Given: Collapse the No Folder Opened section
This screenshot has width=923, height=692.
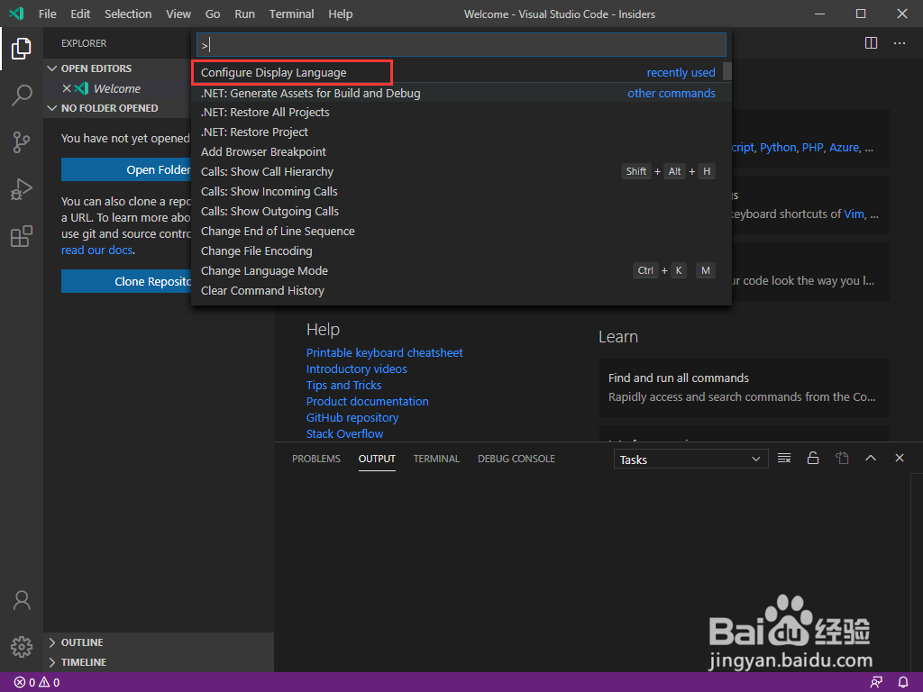Looking at the screenshot, I should pos(51,108).
